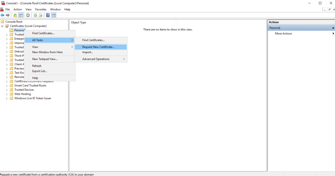Open Help via blue question mark icon
The width and height of the screenshot is (335, 176).
pos(48,15)
